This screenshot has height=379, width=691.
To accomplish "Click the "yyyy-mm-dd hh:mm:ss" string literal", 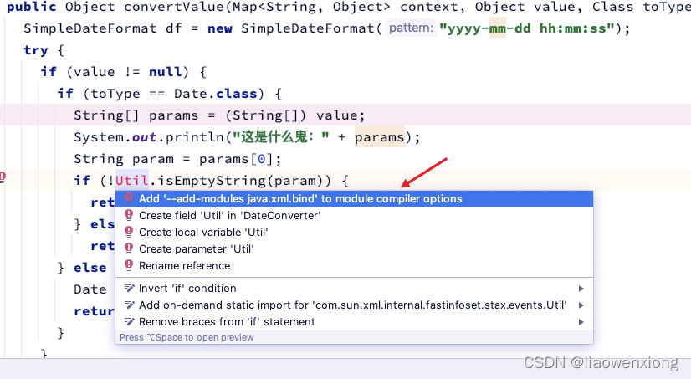I will [x=527, y=28].
